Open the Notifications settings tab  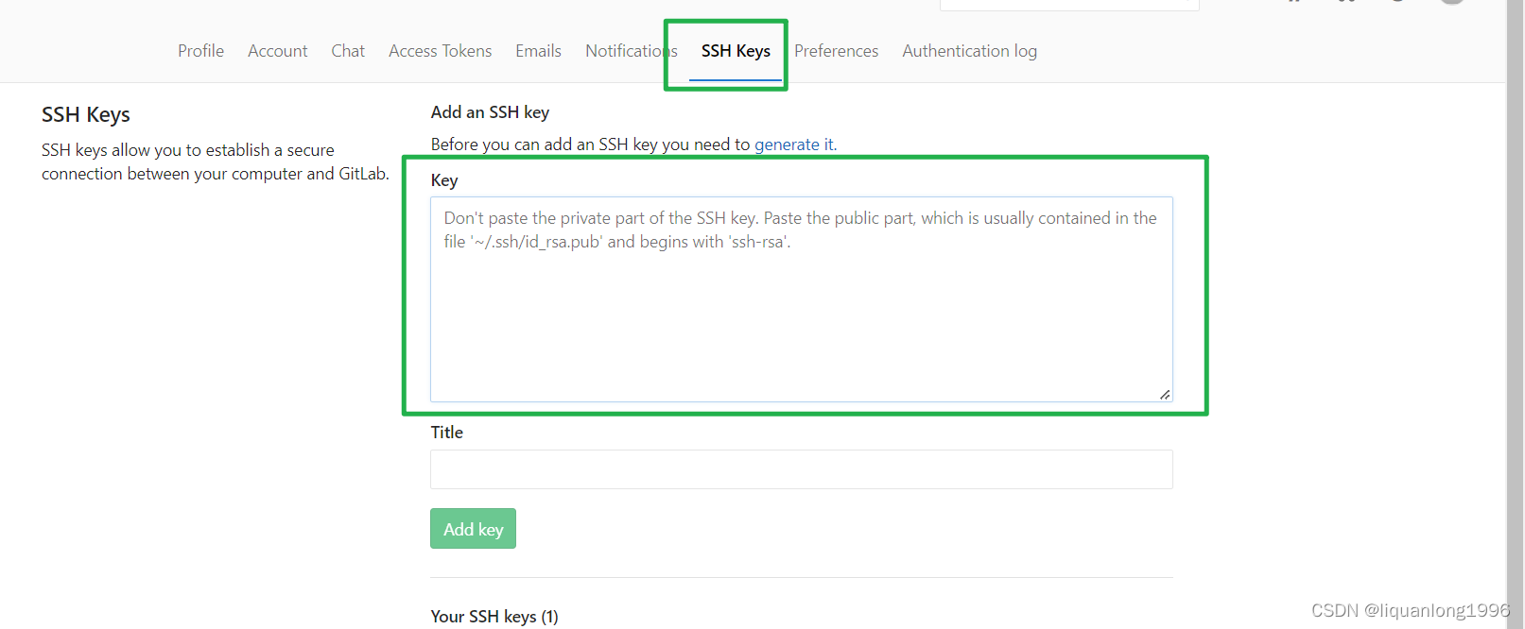point(630,51)
